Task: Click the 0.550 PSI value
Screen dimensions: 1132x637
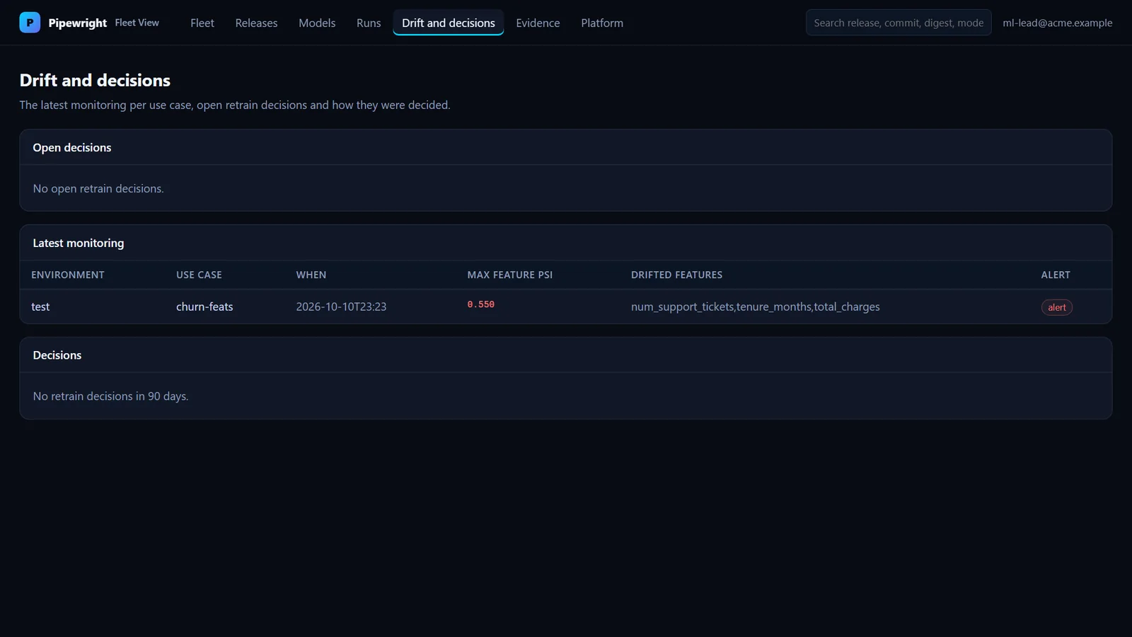Action: pyautogui.click(x=480, y=304)
